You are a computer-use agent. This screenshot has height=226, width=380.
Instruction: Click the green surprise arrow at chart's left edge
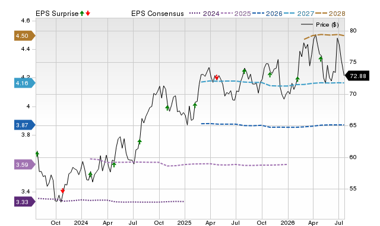pos(37,154)
